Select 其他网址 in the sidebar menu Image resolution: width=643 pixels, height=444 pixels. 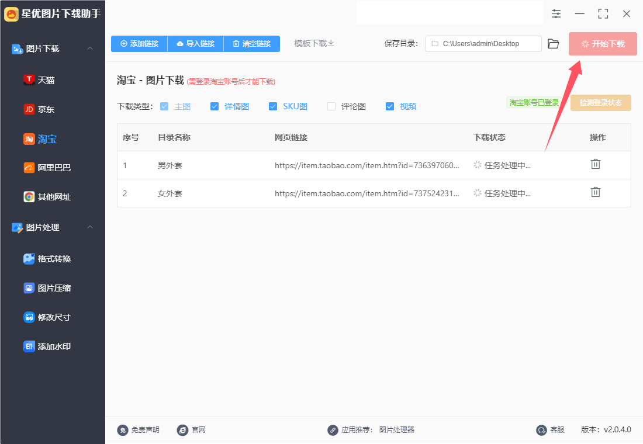(54, 197)
